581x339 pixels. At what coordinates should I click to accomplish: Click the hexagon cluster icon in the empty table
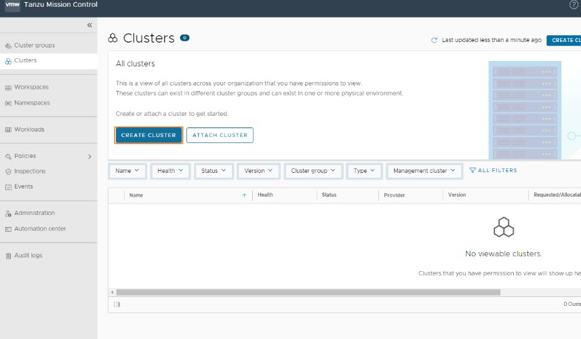(x=504, y=226)
